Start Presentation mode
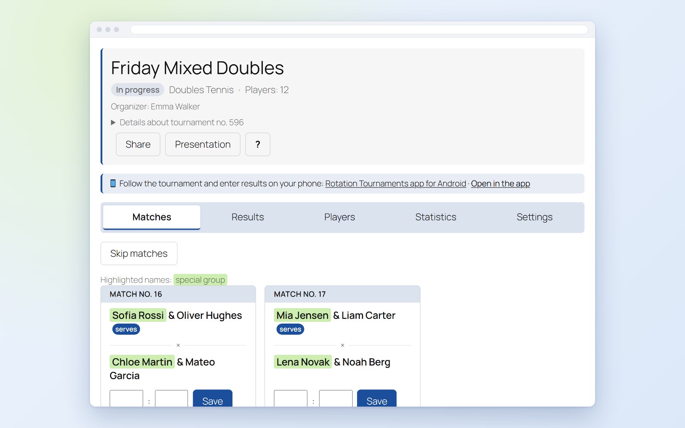Viewport: 685px width, 428px height. (203, 144)
